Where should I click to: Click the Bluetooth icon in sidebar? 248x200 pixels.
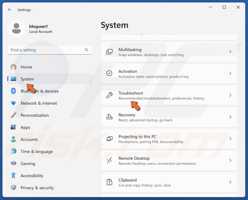13,91
